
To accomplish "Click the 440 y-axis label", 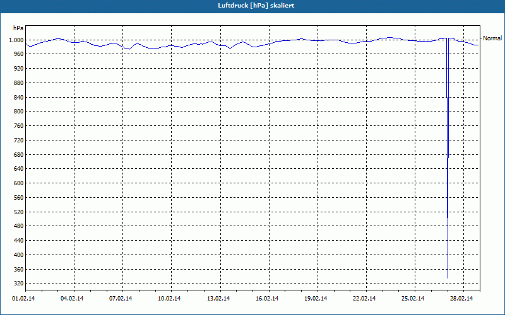I will 19,241.
